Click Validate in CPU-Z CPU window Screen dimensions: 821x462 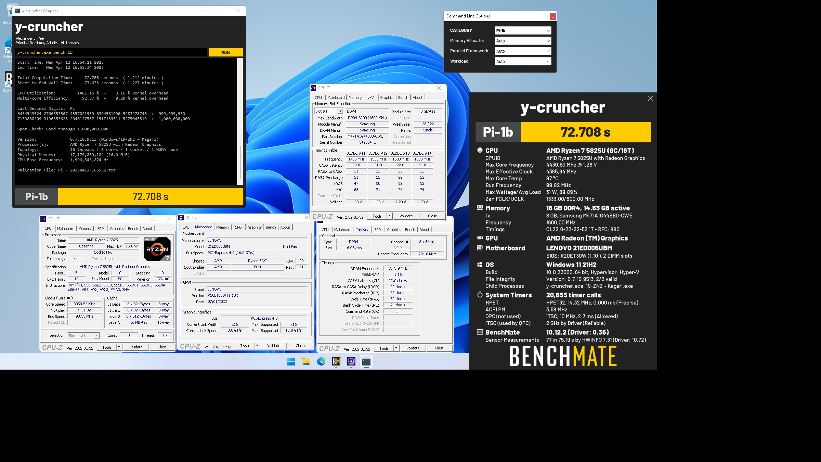coord(136,347)
